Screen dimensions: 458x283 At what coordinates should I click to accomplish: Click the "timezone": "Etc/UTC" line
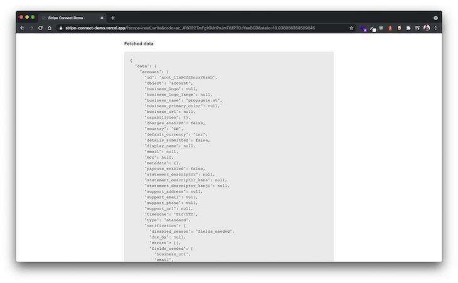click(x=171, y=214)
